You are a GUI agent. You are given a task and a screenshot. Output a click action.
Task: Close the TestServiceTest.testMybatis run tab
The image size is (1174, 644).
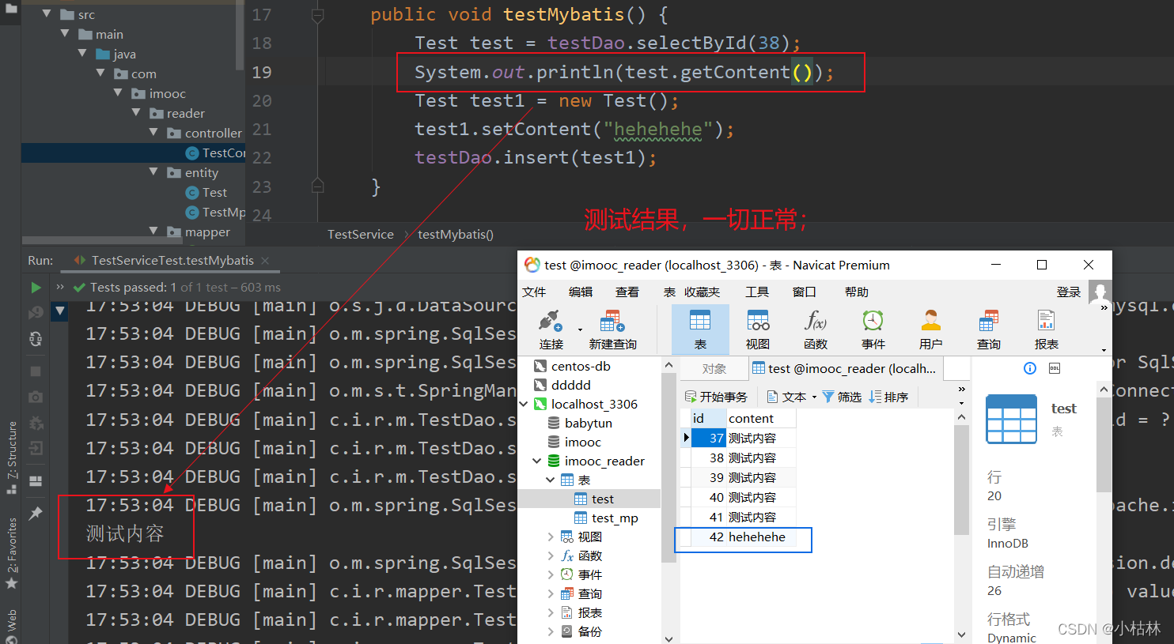point(265,261)
